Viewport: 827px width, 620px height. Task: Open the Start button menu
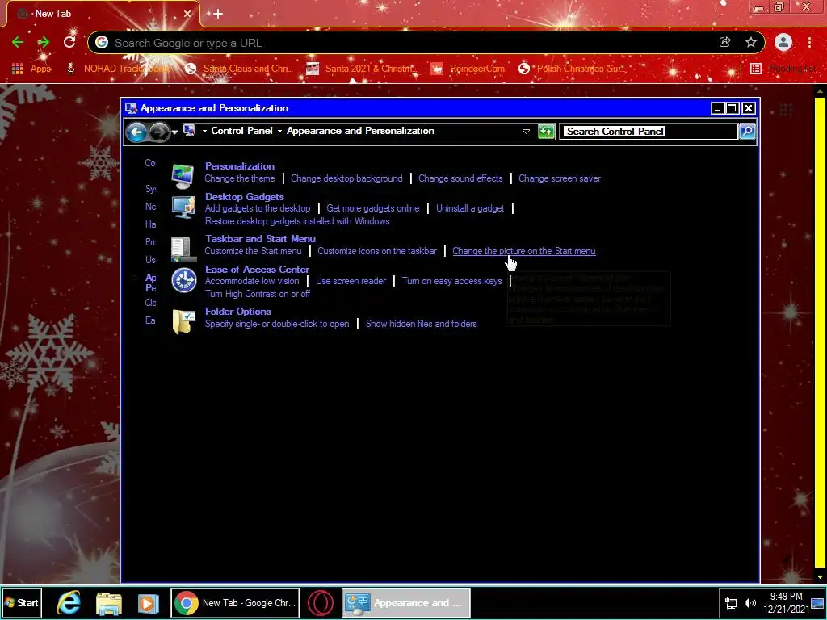pos(22,602)
